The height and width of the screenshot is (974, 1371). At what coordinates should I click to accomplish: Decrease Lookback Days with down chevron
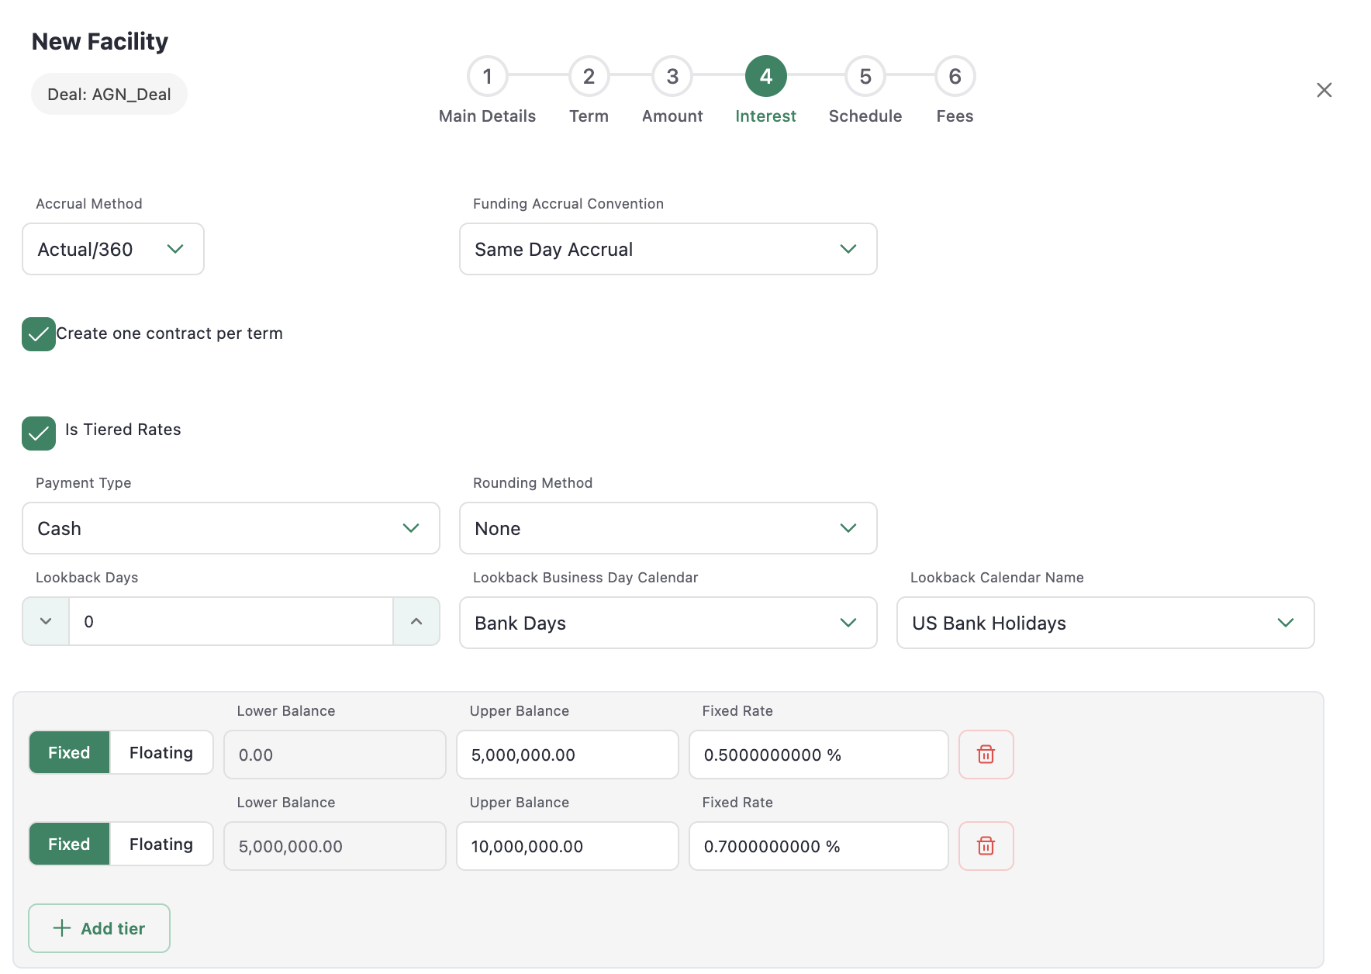point(46,621)
